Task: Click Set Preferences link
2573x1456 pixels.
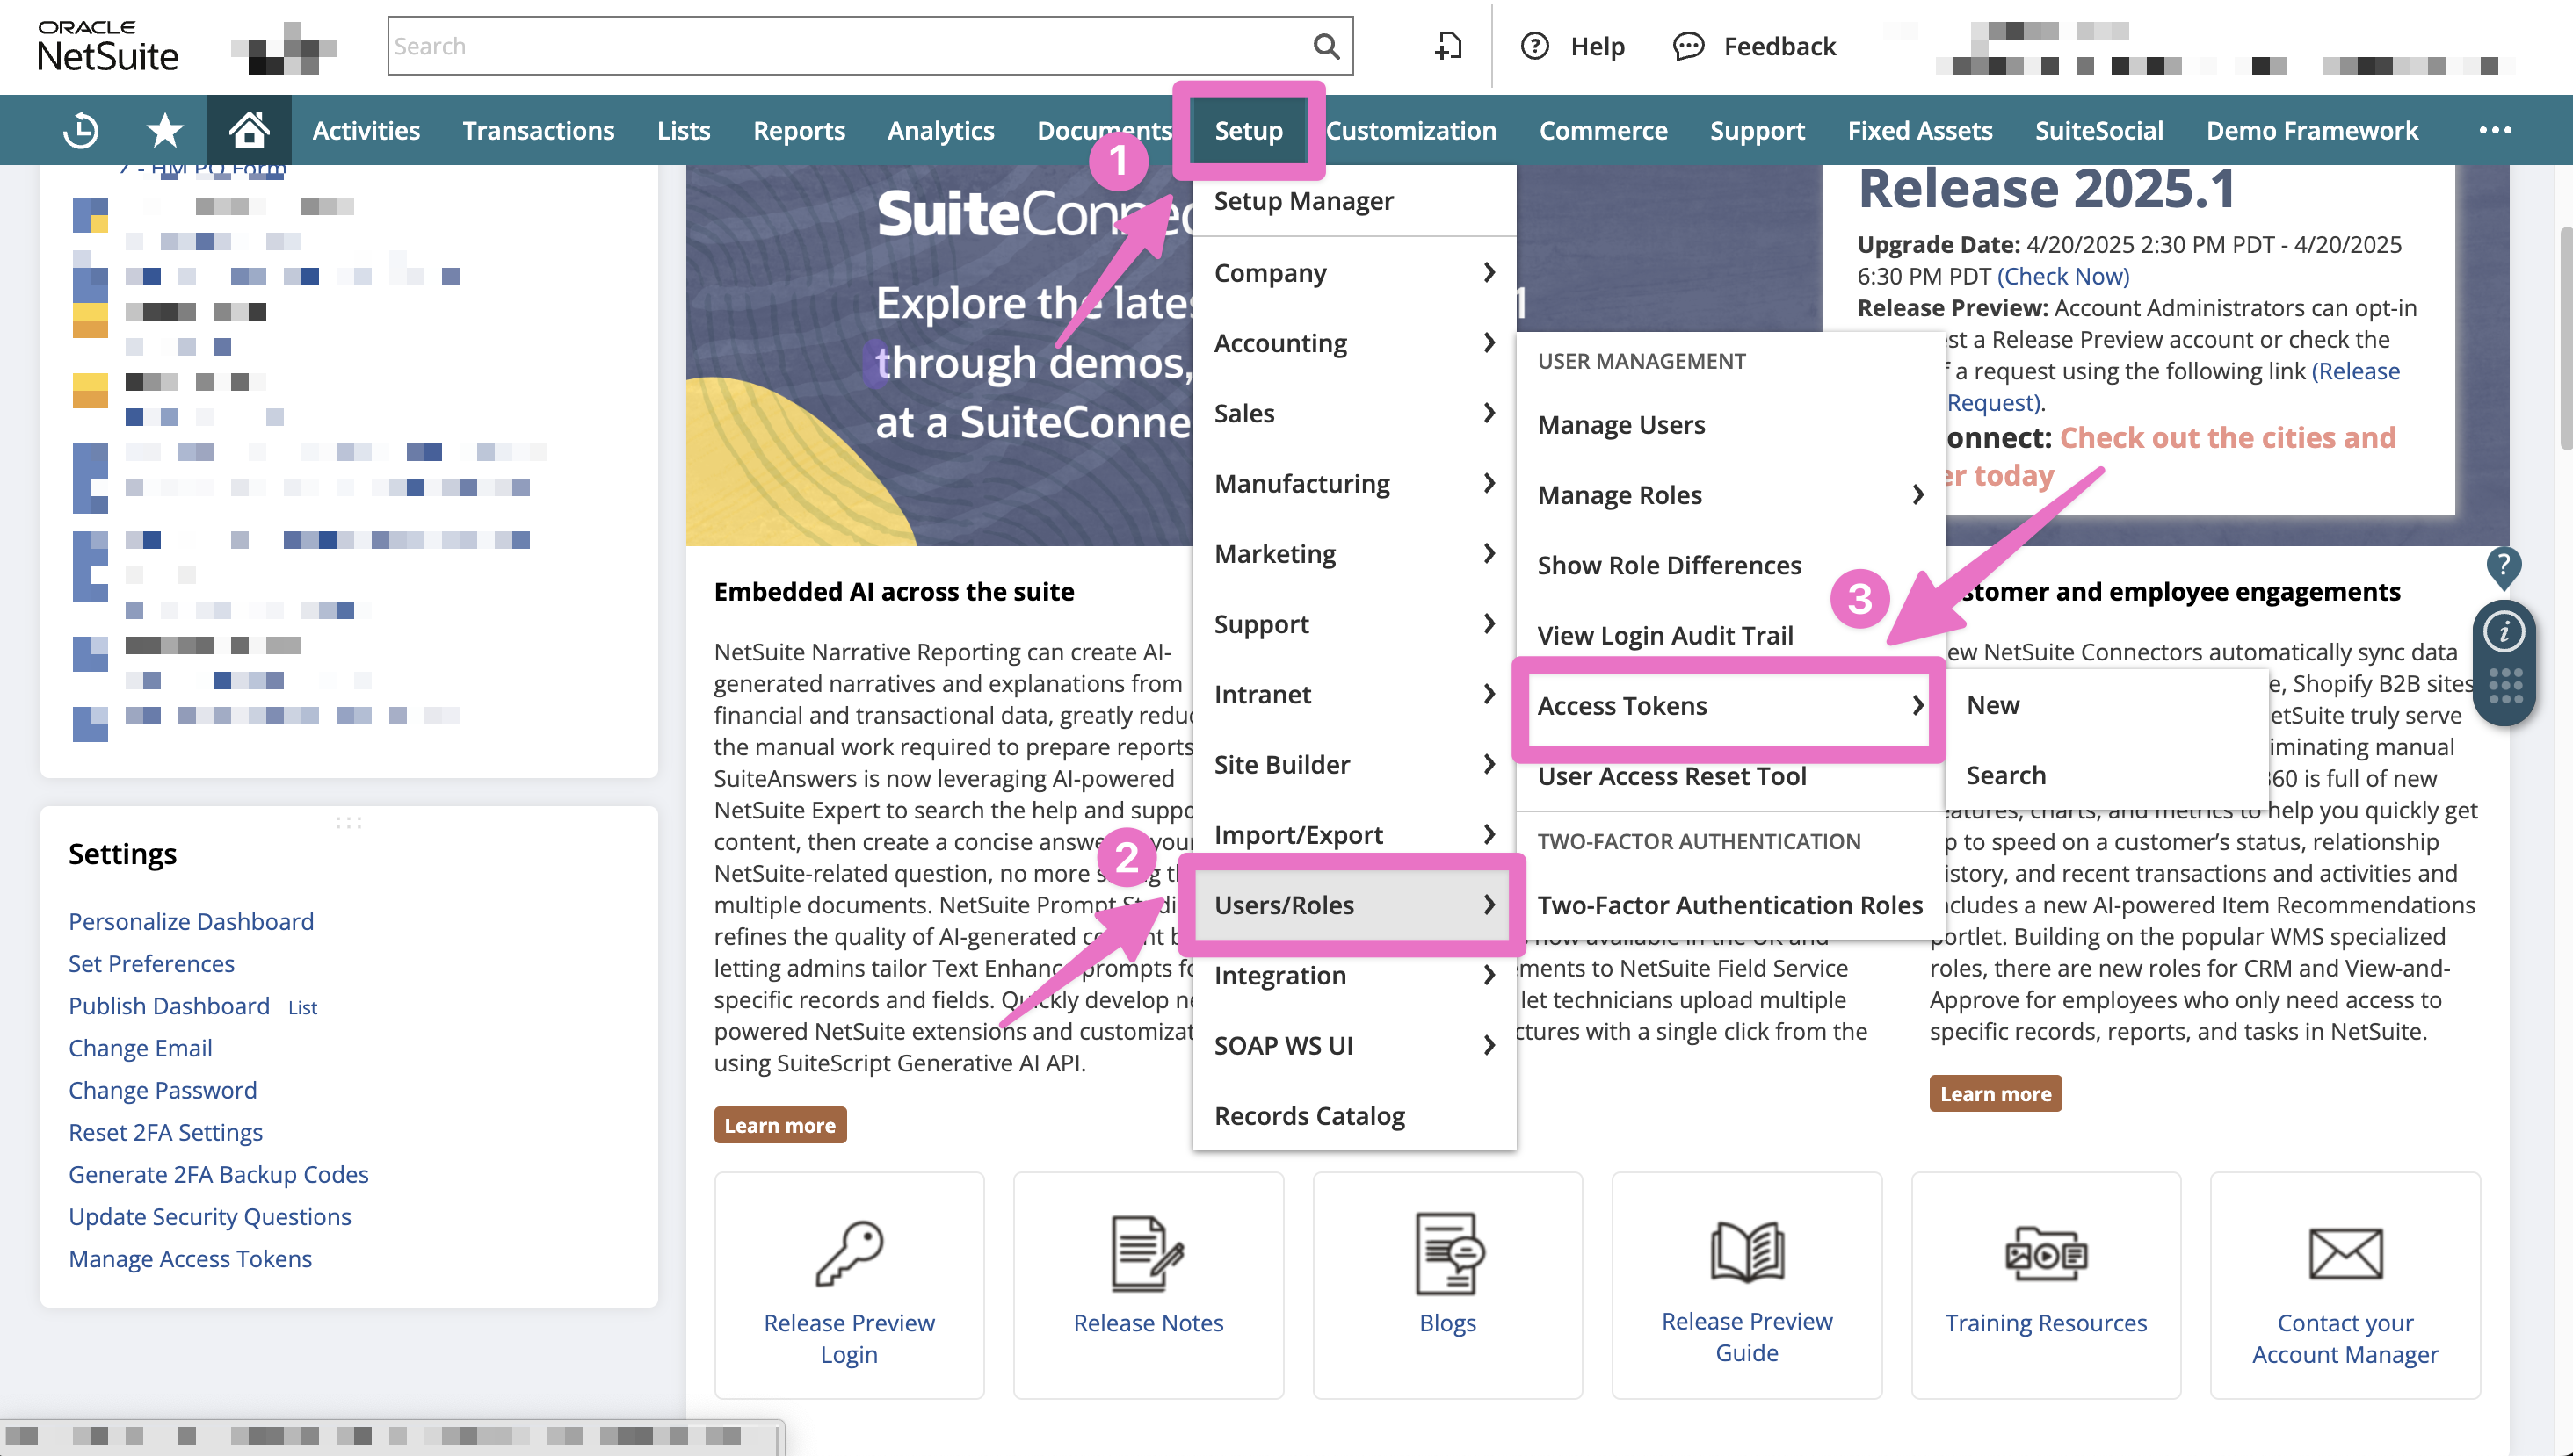Action: 151,963
